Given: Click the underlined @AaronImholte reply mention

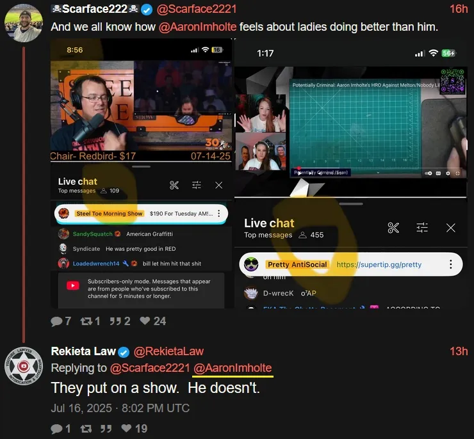Looking at the screenshot, I should [x=233, y=368].
